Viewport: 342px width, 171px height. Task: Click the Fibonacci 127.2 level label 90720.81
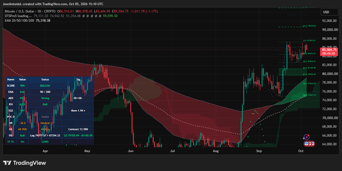[309, 26]
